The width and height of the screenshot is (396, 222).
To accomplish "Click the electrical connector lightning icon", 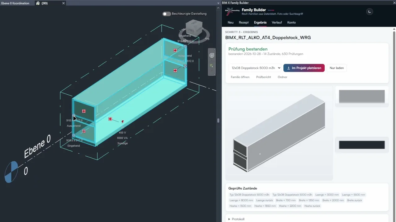I will click(x=123, y=122).
